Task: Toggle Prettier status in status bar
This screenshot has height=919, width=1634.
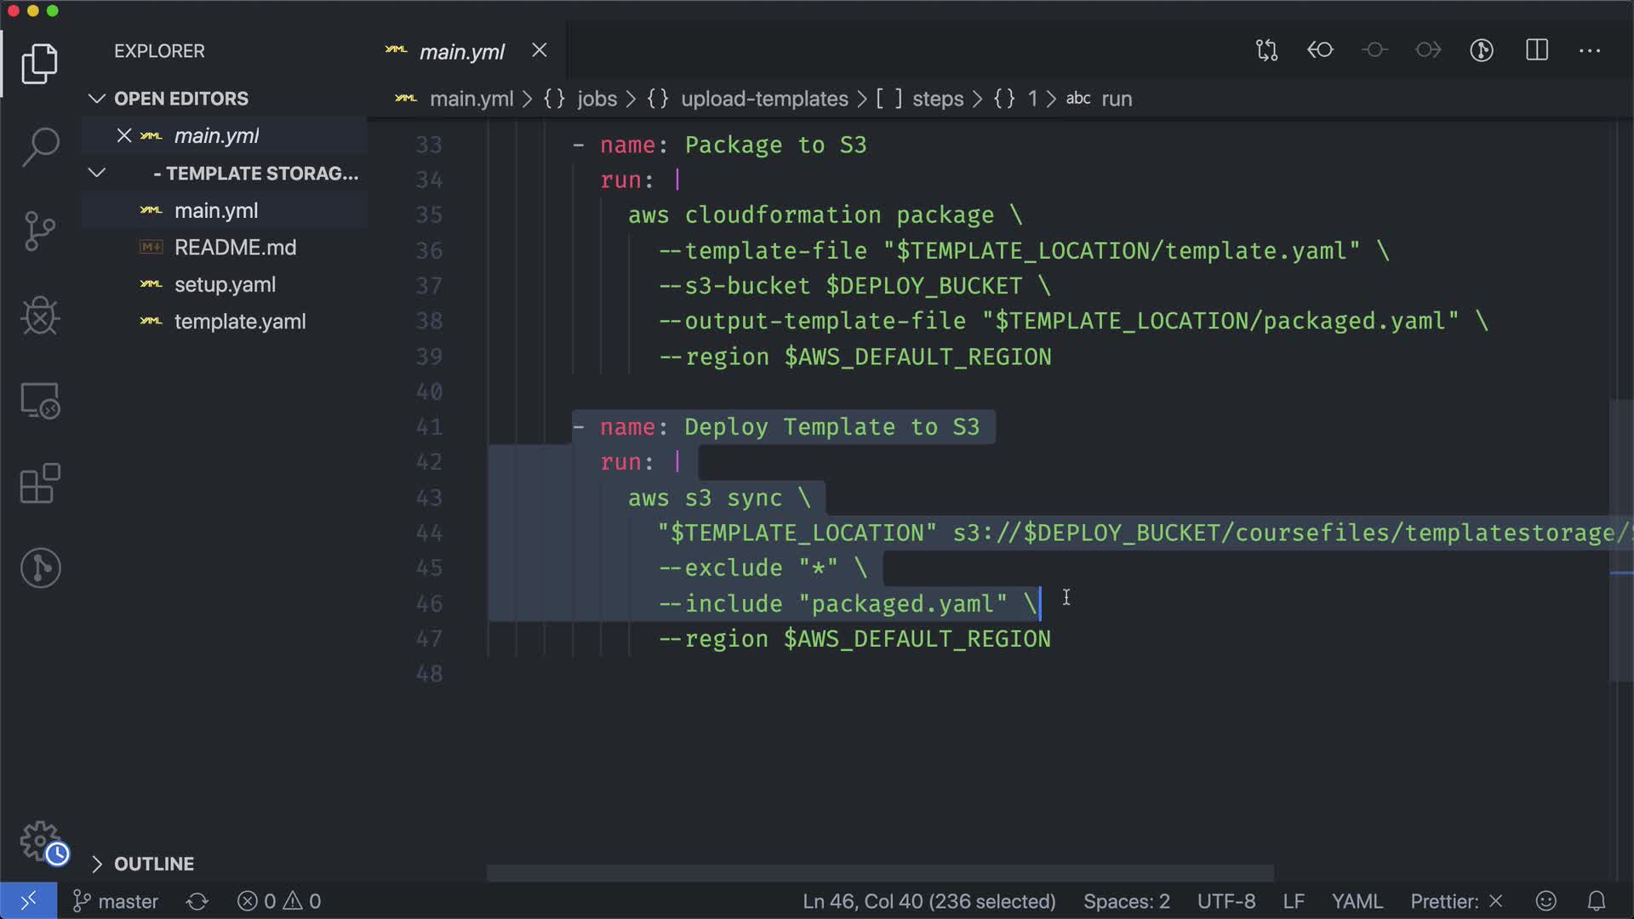Action: pyautogui.click(x=1455, y=901)
